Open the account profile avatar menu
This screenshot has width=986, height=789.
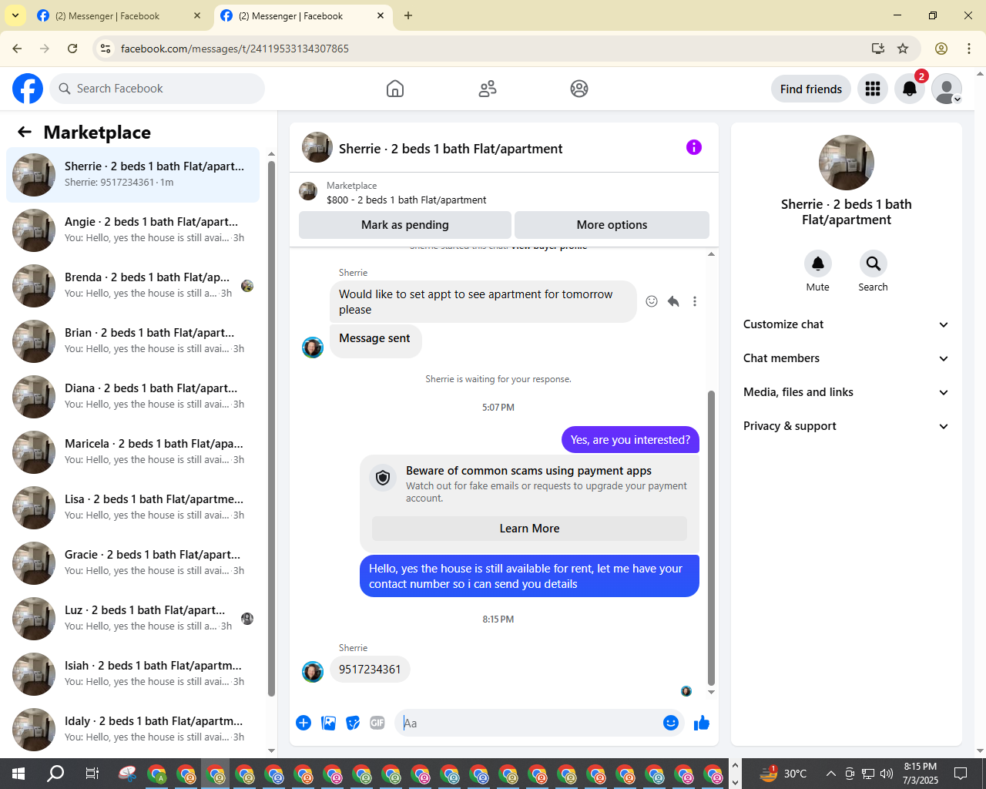[x=947, y=89]
